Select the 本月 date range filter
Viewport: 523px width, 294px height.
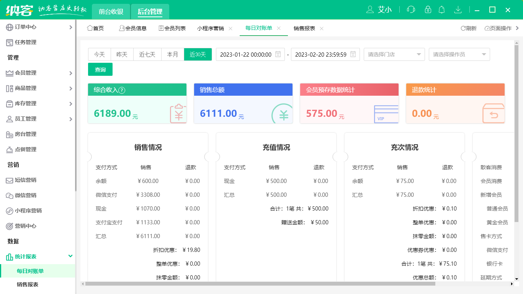pos(173,54)
